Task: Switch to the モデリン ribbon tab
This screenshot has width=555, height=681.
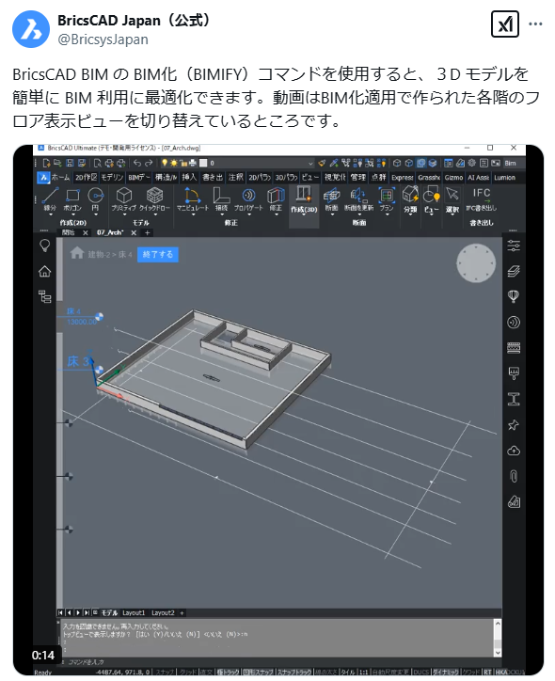Action: point(112,177)
